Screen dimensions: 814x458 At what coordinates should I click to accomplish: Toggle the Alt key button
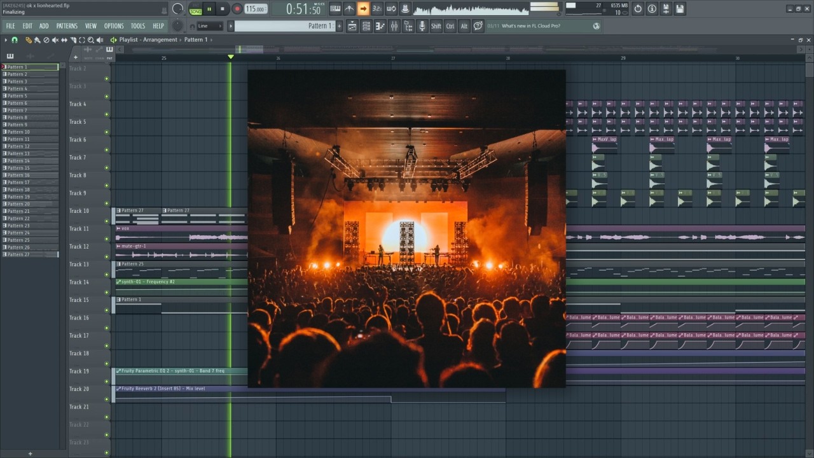point(464,26)
